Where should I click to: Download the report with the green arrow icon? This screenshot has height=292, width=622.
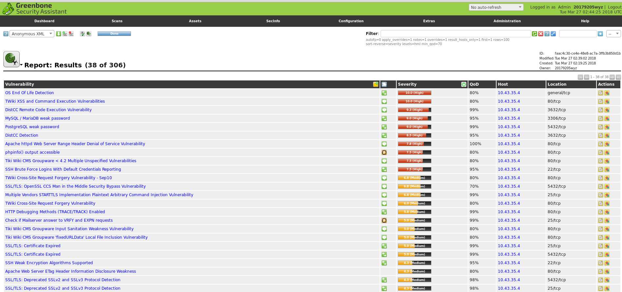tap(59, 34)
